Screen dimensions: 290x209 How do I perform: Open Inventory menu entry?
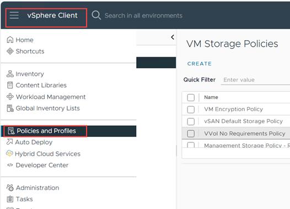point(30,74)
